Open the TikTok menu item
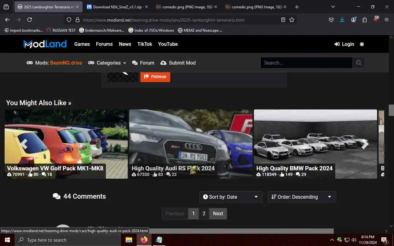The image size is (394, 246). (x=145, y=44)
